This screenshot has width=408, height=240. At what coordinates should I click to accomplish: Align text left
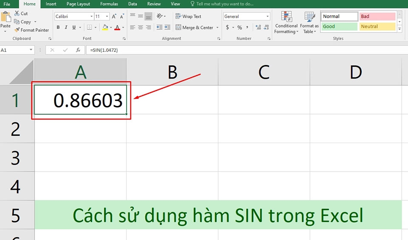tap(133, 27)
